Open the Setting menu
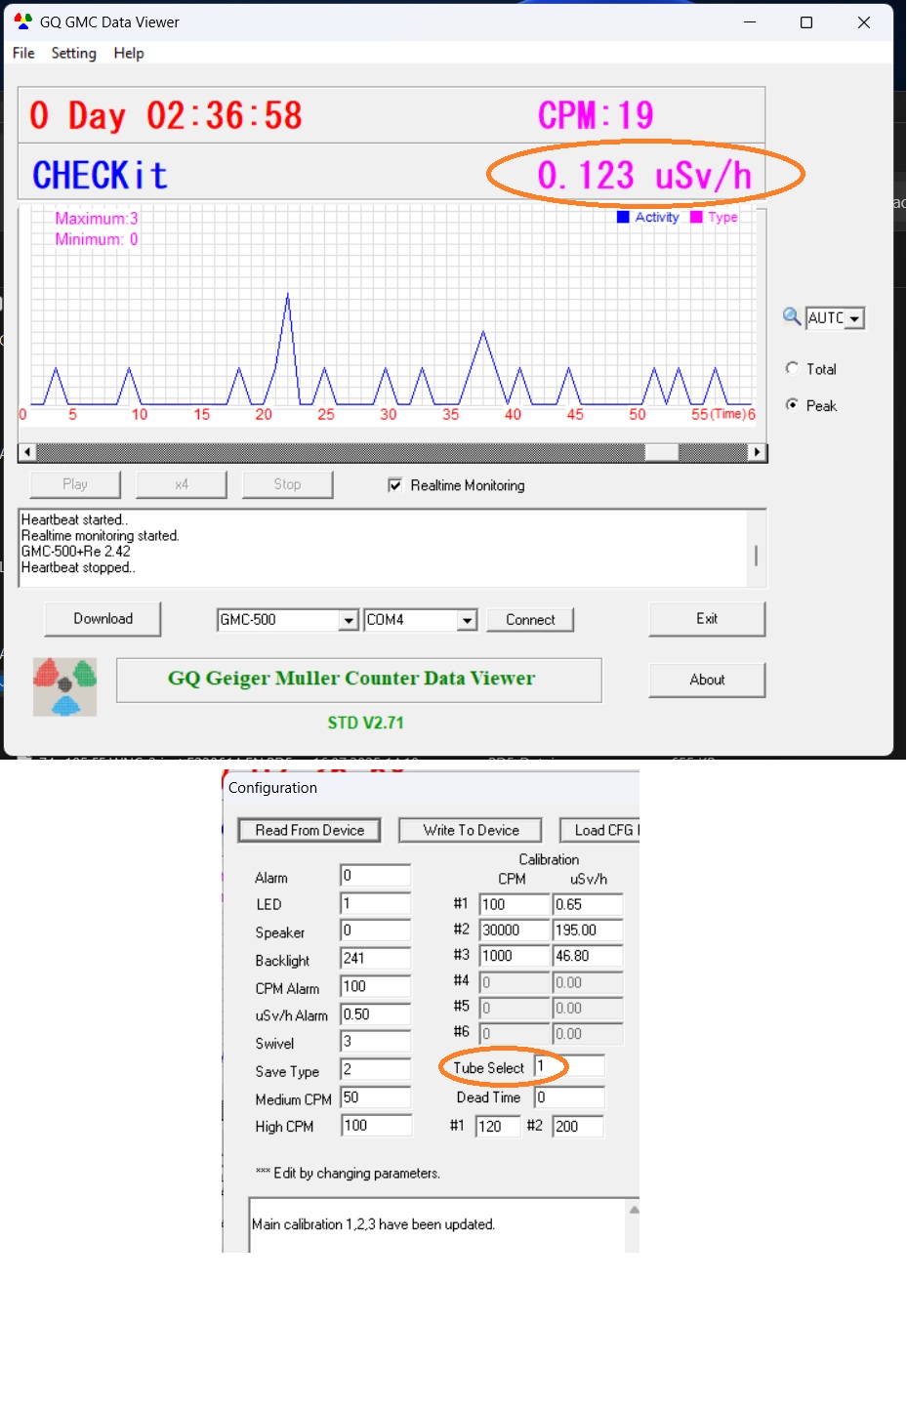Viewport: 907px width, 1406px height. [x=74, y=53]
